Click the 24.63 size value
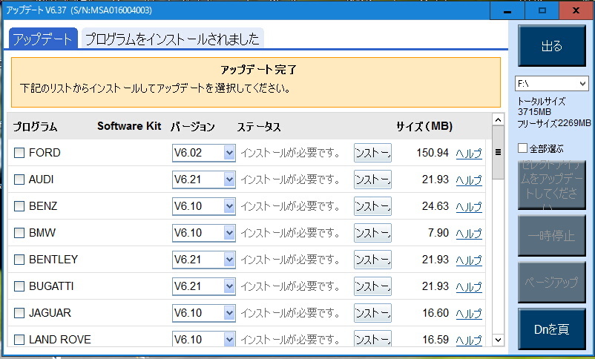Viewport: 595px width, 359px height. pyautogui.click(x=435, y=206)
